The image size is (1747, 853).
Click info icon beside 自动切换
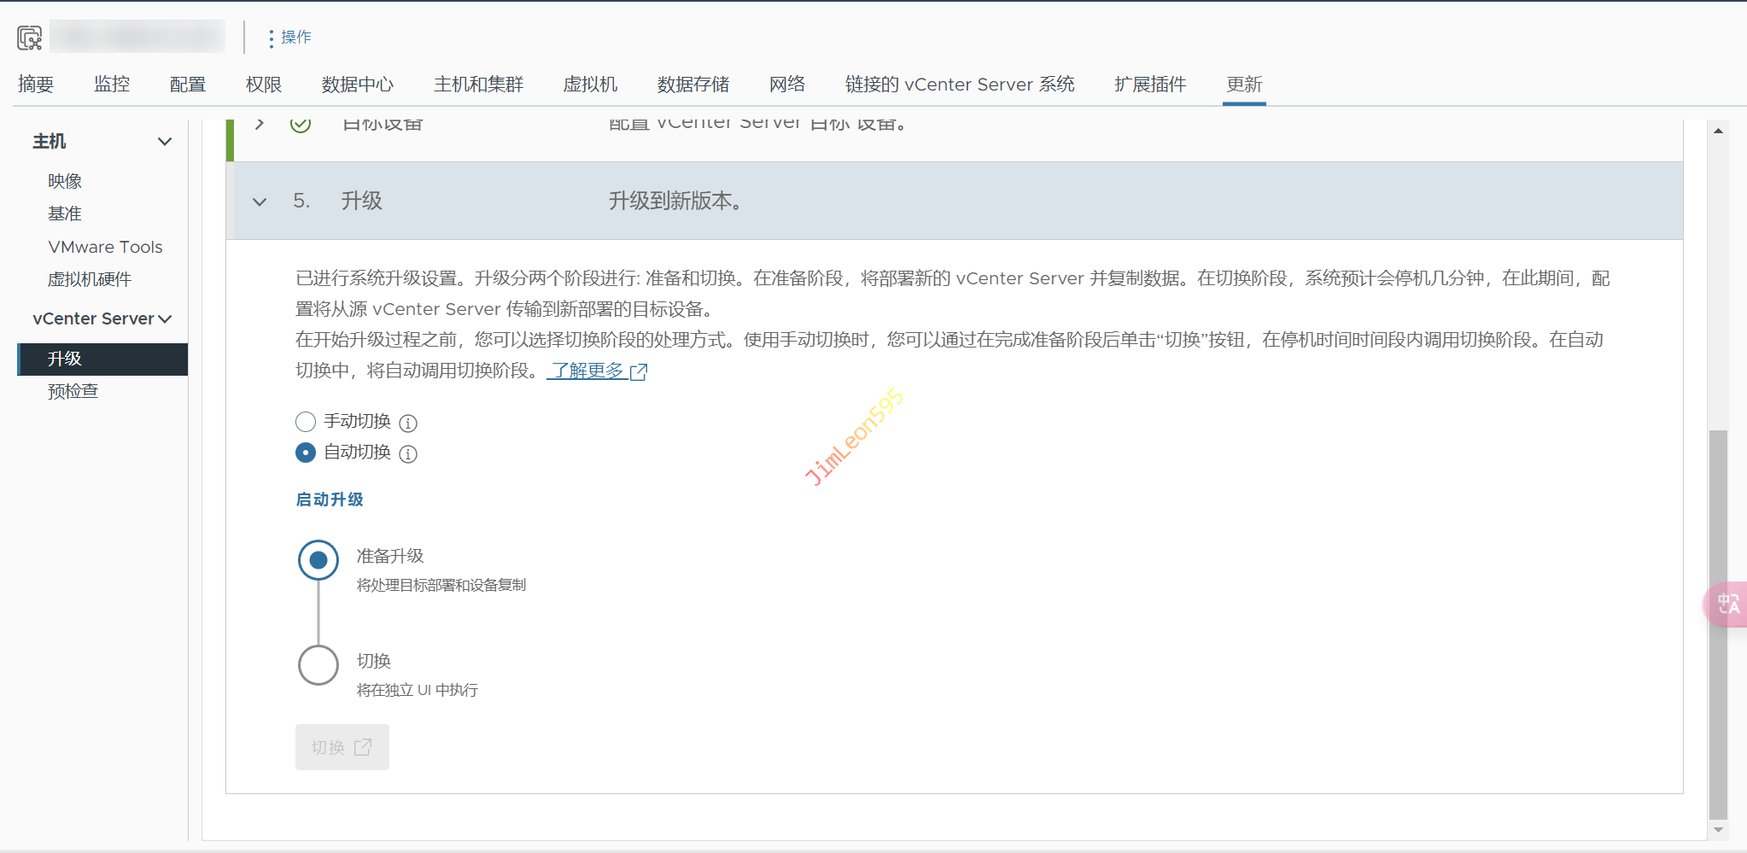tap(408, 454)
